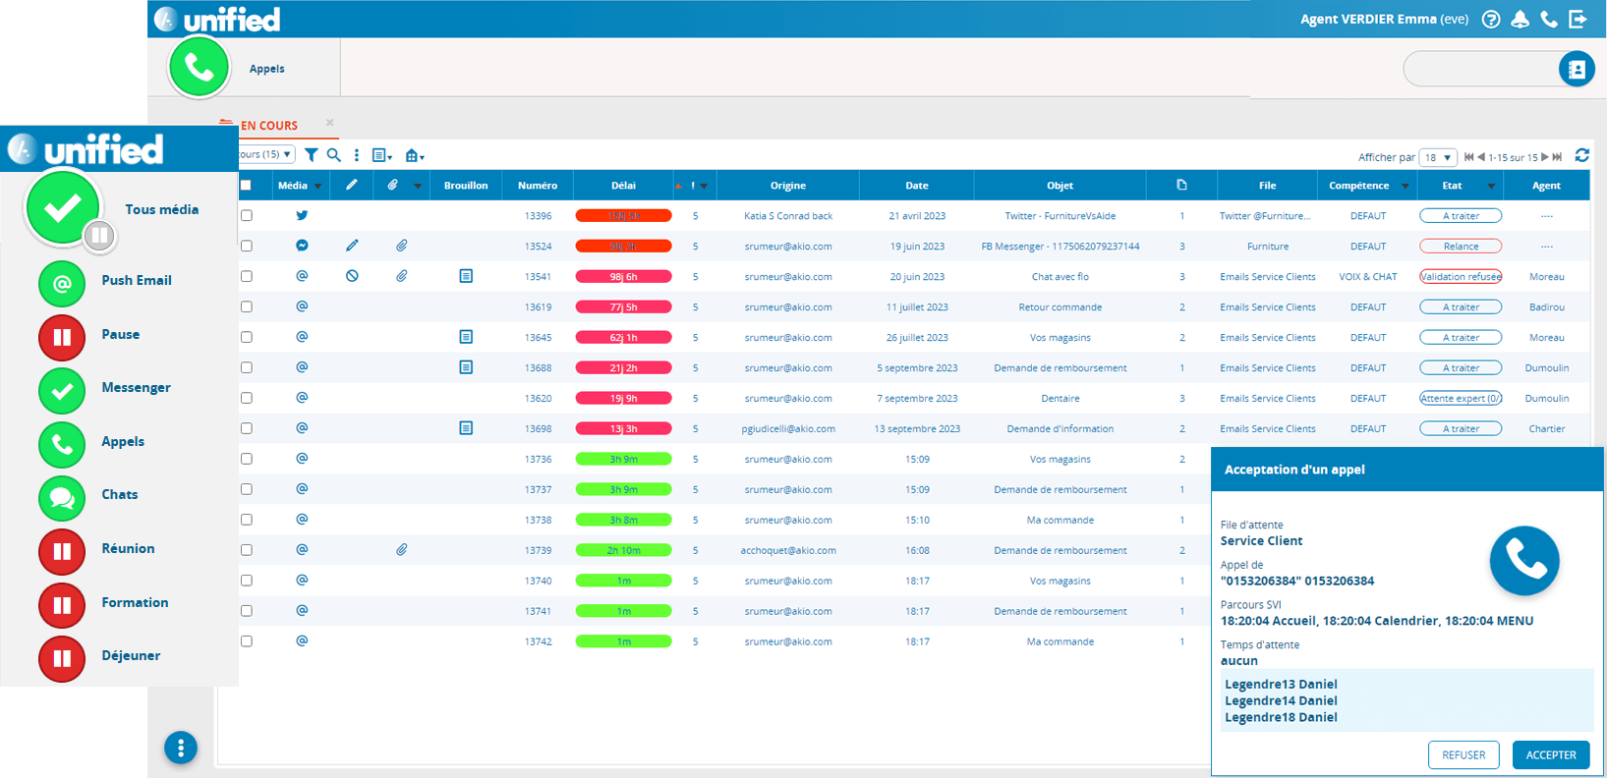Screen dimensions: 1607x778
Task: Select Chats status icon
Action: click(x=62, y=498)
